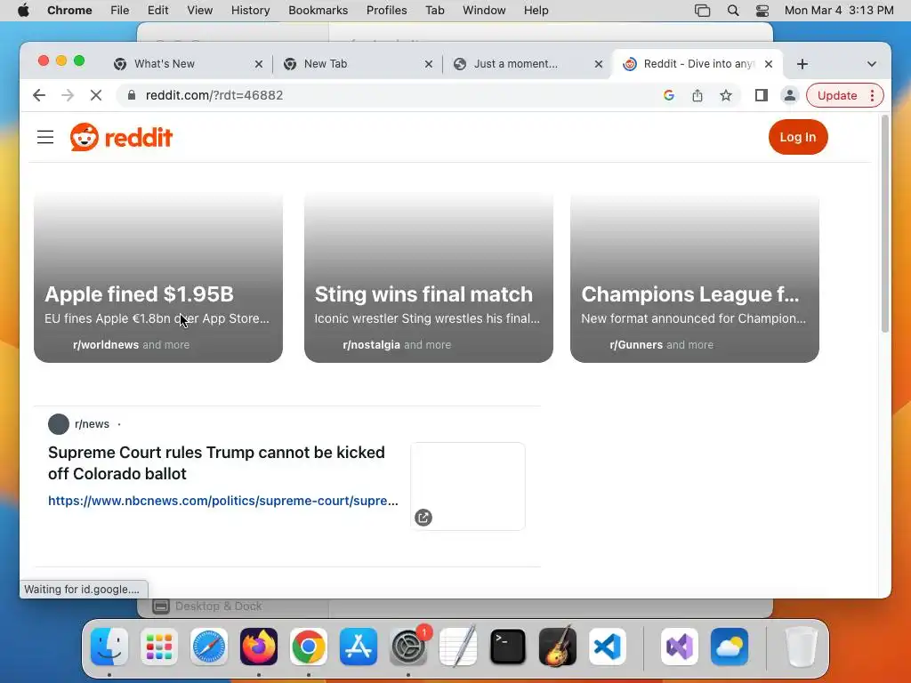This screenshot has width=911, height=683.
Task: Open TextEdit from the Dock
Action: coord(458,646)
